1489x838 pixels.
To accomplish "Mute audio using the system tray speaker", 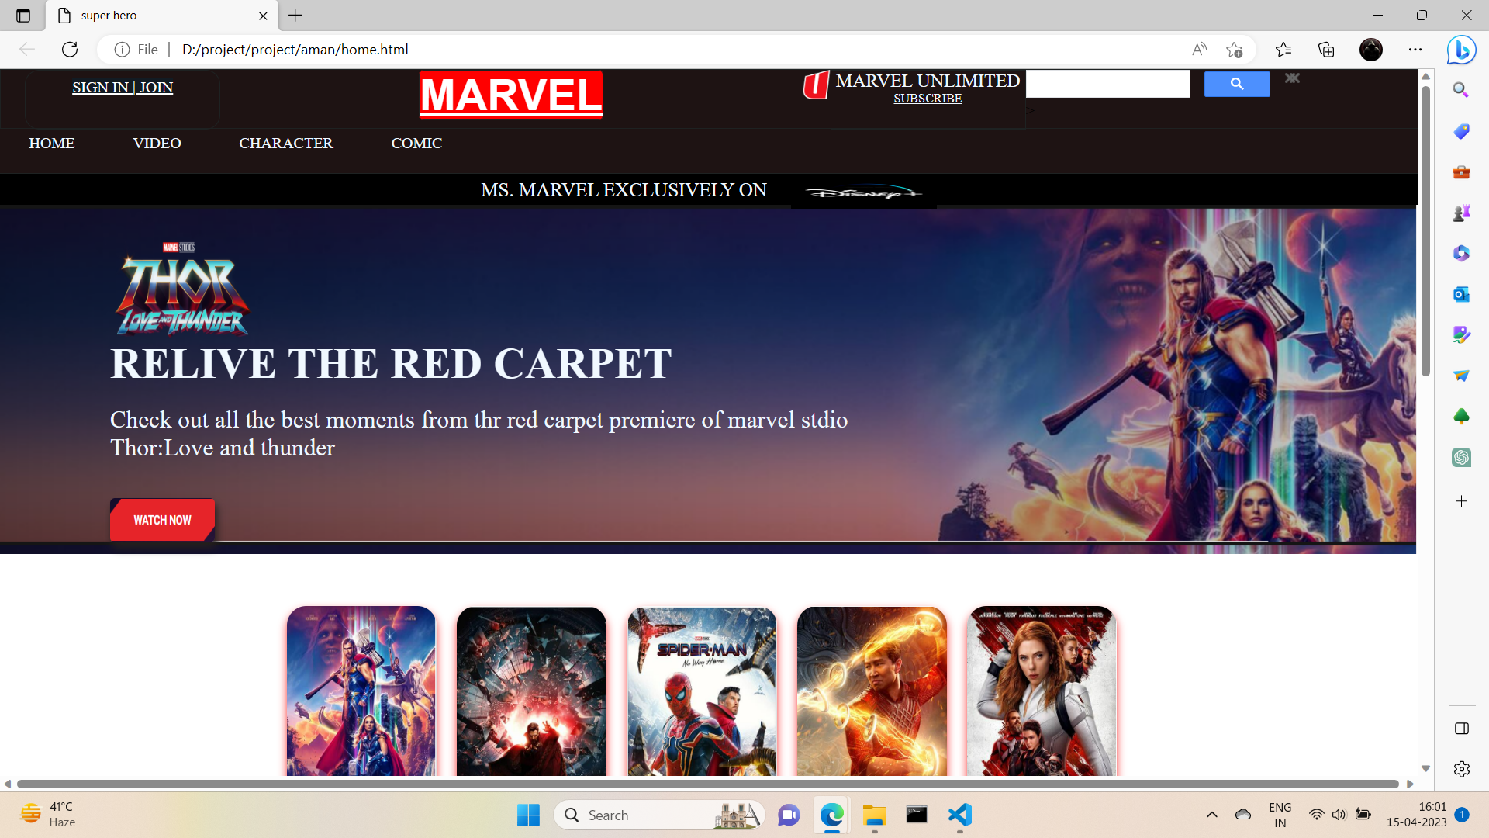I will pos(1339,815).
